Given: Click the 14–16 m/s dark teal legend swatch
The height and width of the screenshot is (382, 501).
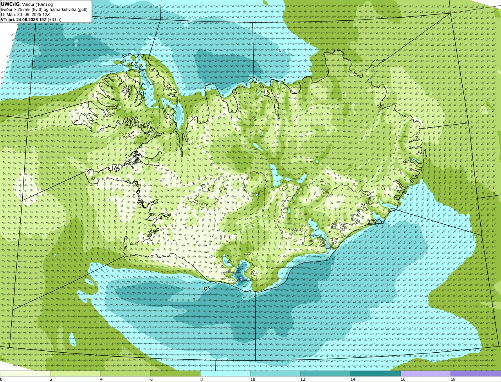Looking at the screenshot, I should click(376, 374).
